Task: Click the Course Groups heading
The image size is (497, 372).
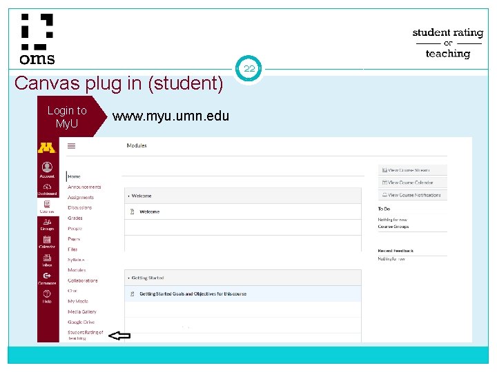Action: pos(393,227)
